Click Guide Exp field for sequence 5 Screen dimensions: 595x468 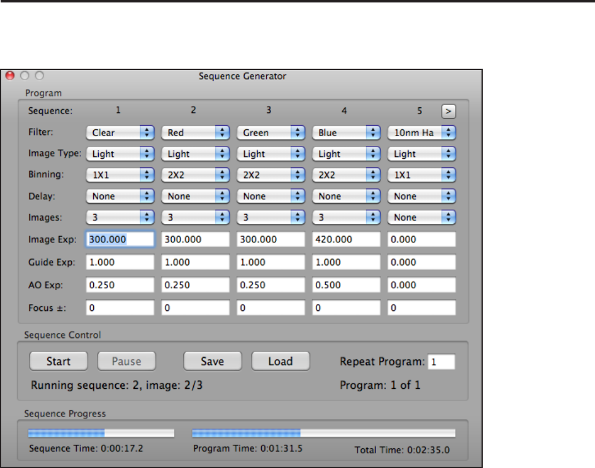point(421,263)
